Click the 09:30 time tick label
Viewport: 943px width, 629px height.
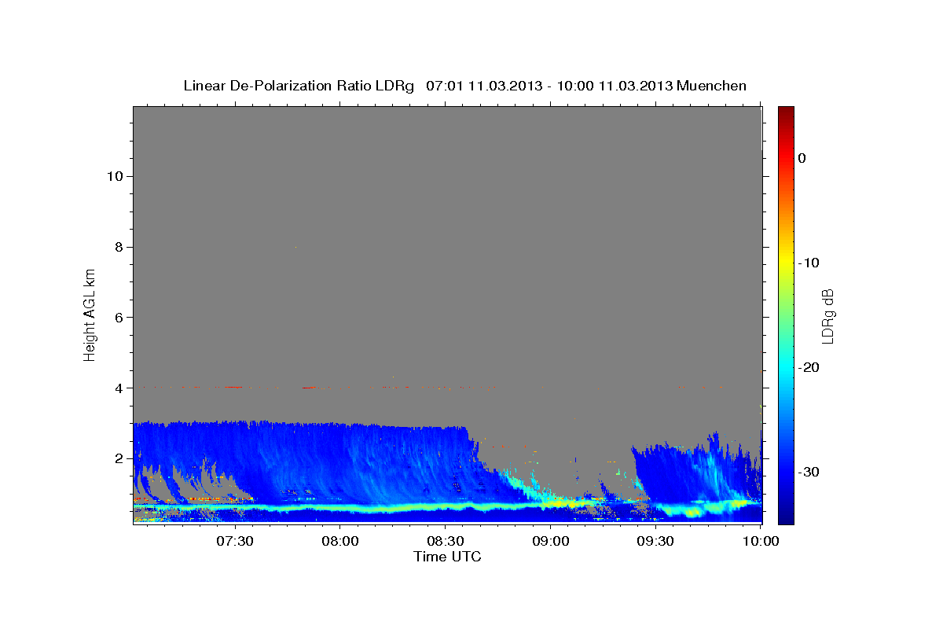click(x=655, y=541)
